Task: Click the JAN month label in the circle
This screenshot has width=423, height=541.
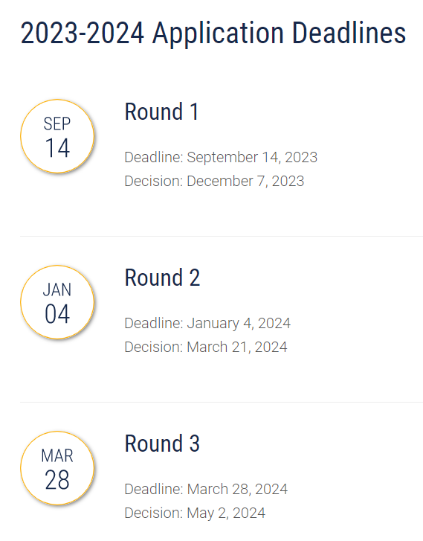Action: [x=57, y=289]
